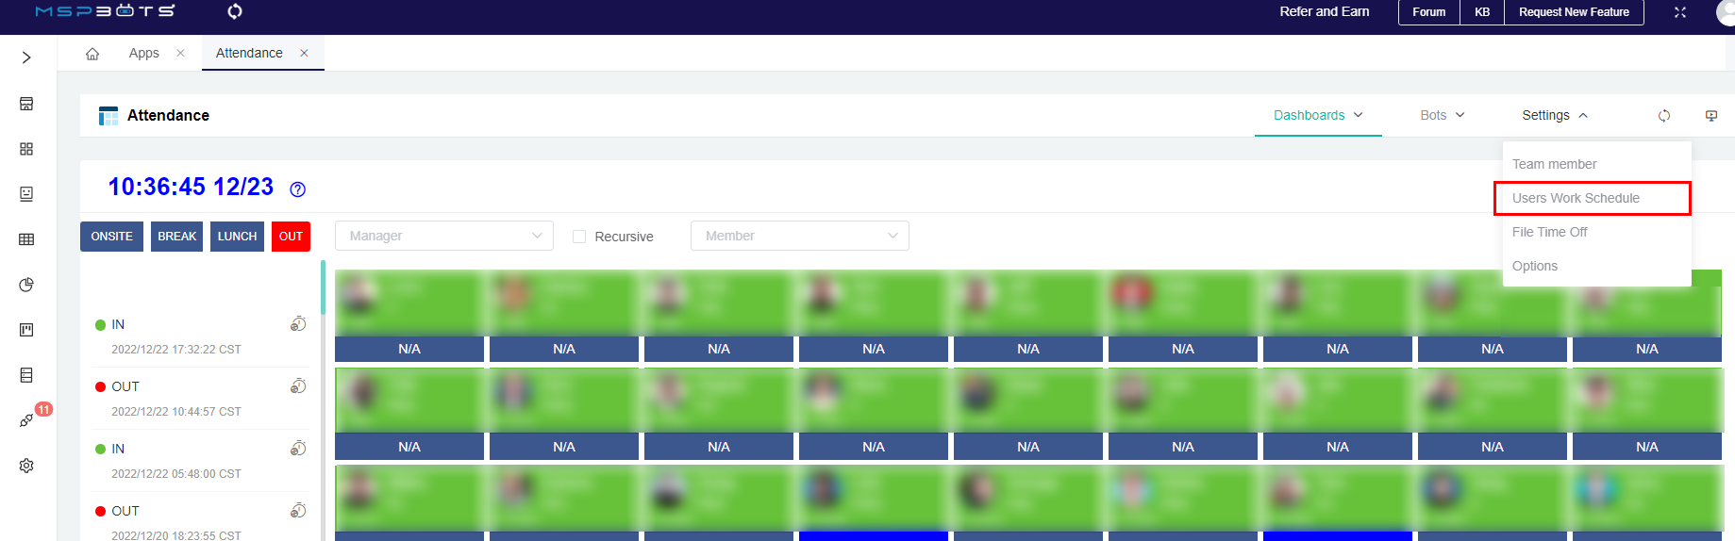The height and width of the screenshot is (541, 1735).
Task: Open the Manager dropdown
Action: [444, 236]
